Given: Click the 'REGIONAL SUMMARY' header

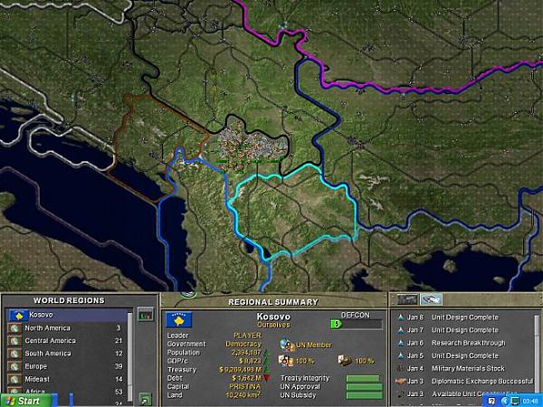Looking at the screenshot, I should [273, 302].
